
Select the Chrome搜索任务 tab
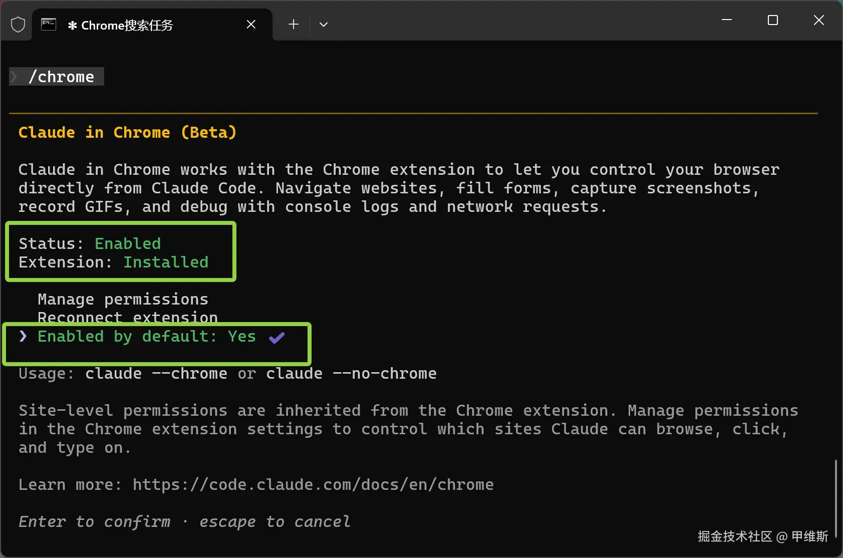tap(152, 25)
